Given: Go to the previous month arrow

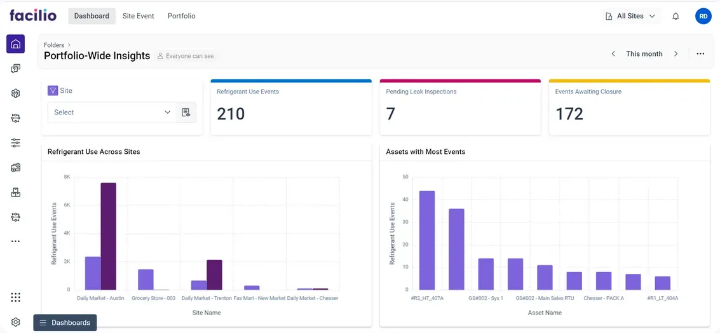Looking at the screenshot, I should (x=613, y=54).
